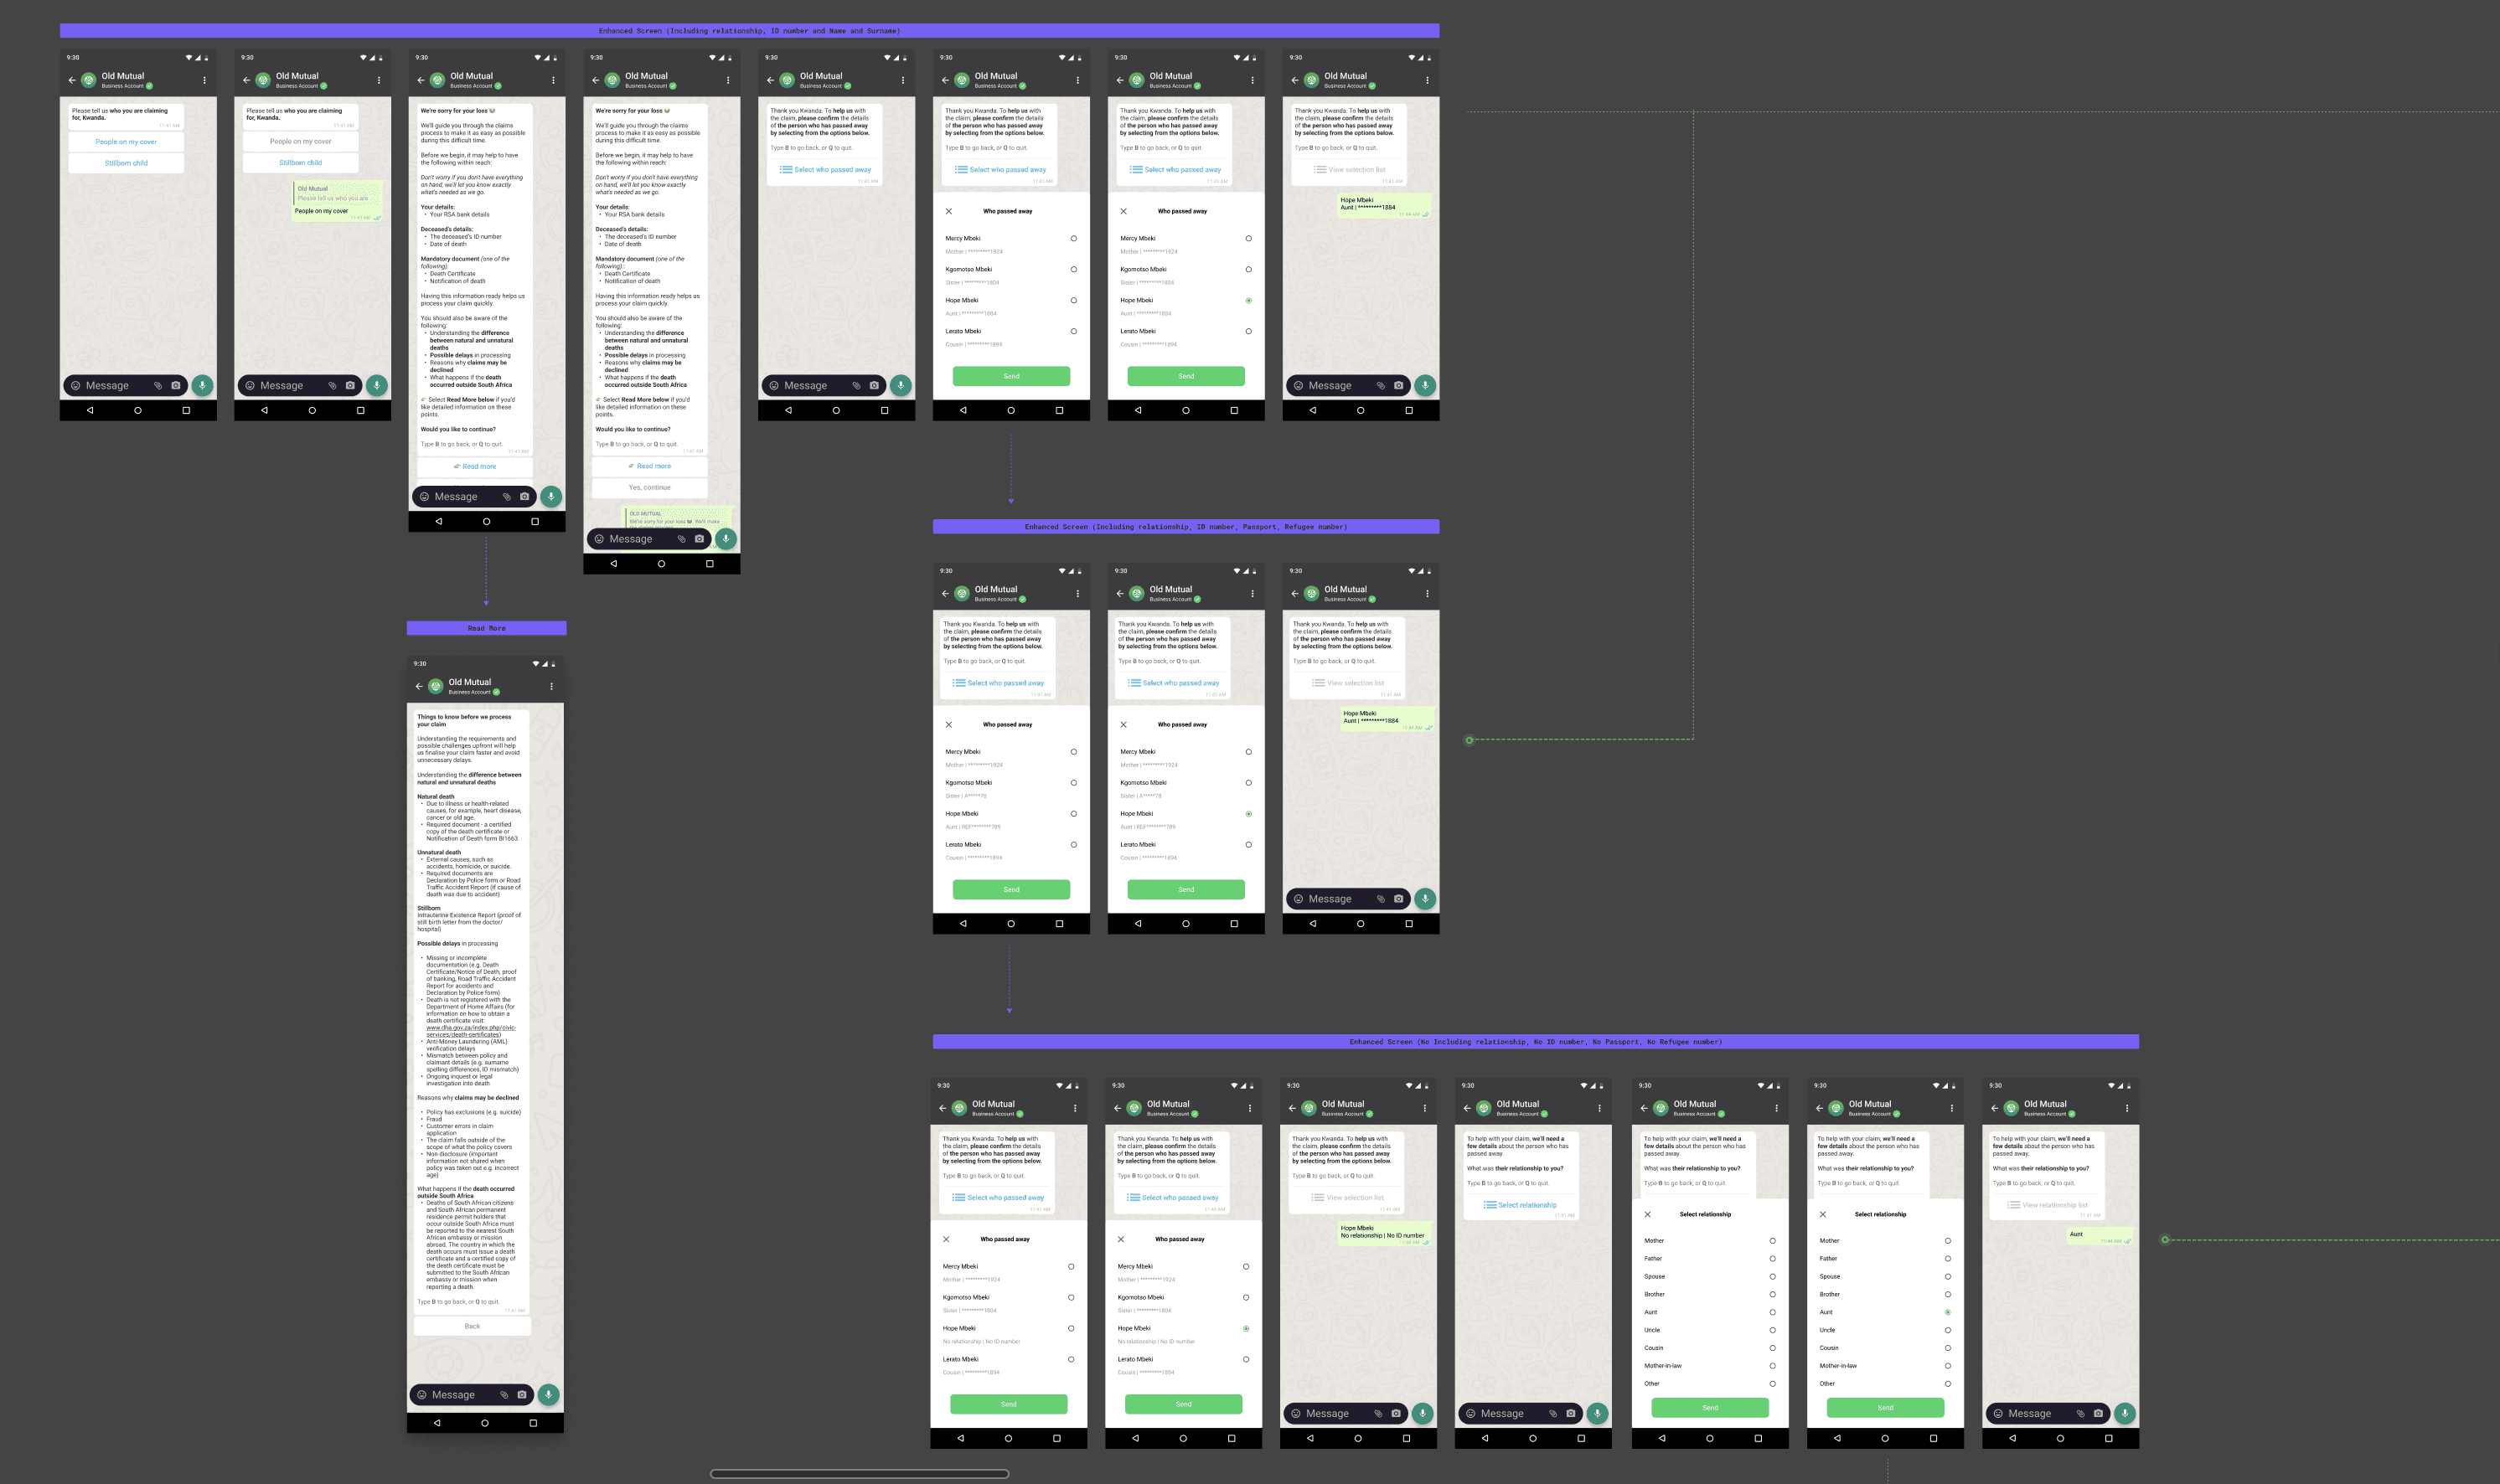Click camera icon in Read More screen message bar
The image size is (2500, 1484).
tap(521, 1394)
